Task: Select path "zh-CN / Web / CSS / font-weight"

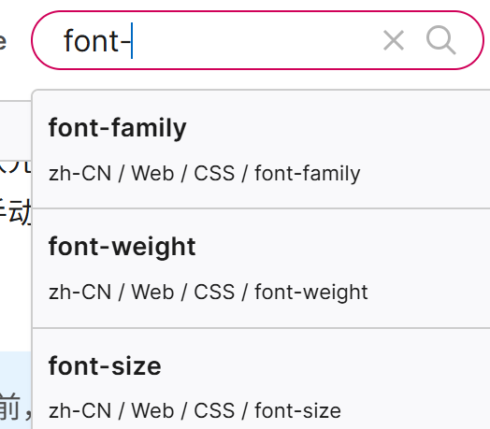Action: 209,293
